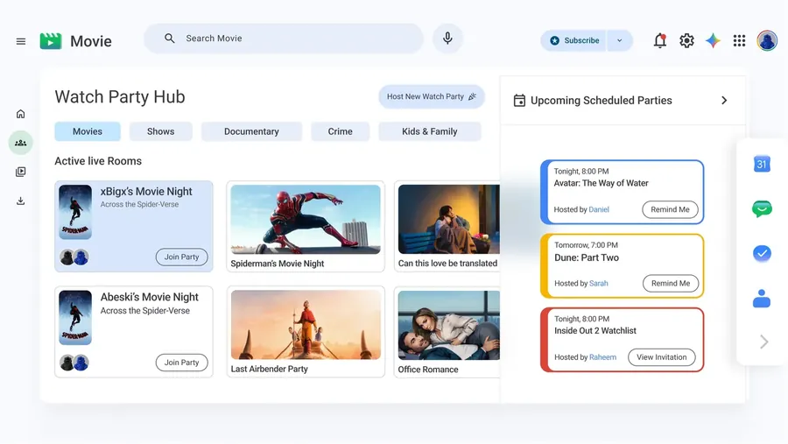Open Spiderman's Movie Night thumbnail
Viewport: 788px width, 444px height.
point(306,219)
